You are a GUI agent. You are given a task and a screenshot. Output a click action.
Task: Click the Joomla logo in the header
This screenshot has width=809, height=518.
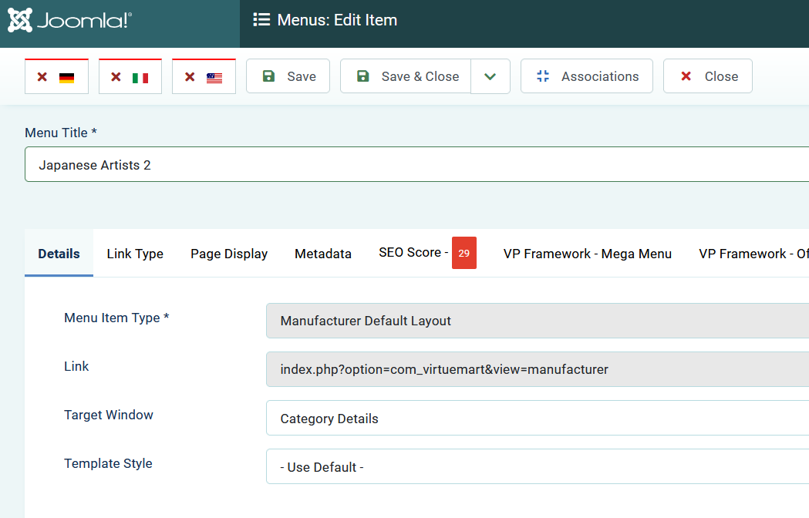pyautogui.click(x=69, y=21)
